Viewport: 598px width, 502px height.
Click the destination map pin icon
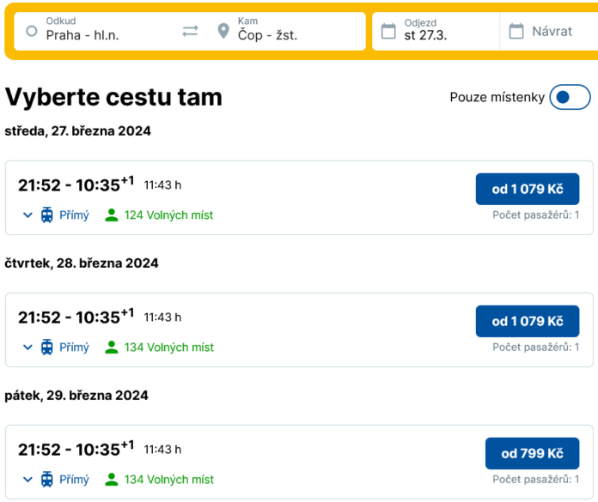coord(223,31)
